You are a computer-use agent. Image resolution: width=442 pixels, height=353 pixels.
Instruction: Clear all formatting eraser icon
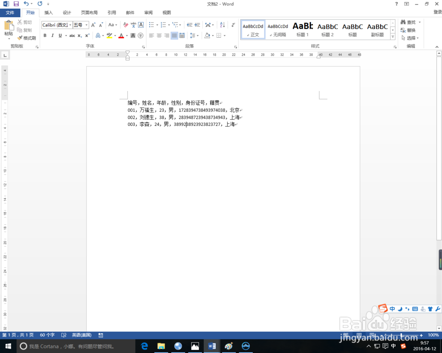coord(126,25)
